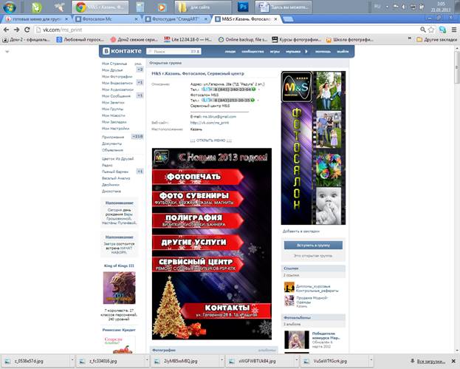Switch to Word document taskbar button

pos(284,7)
